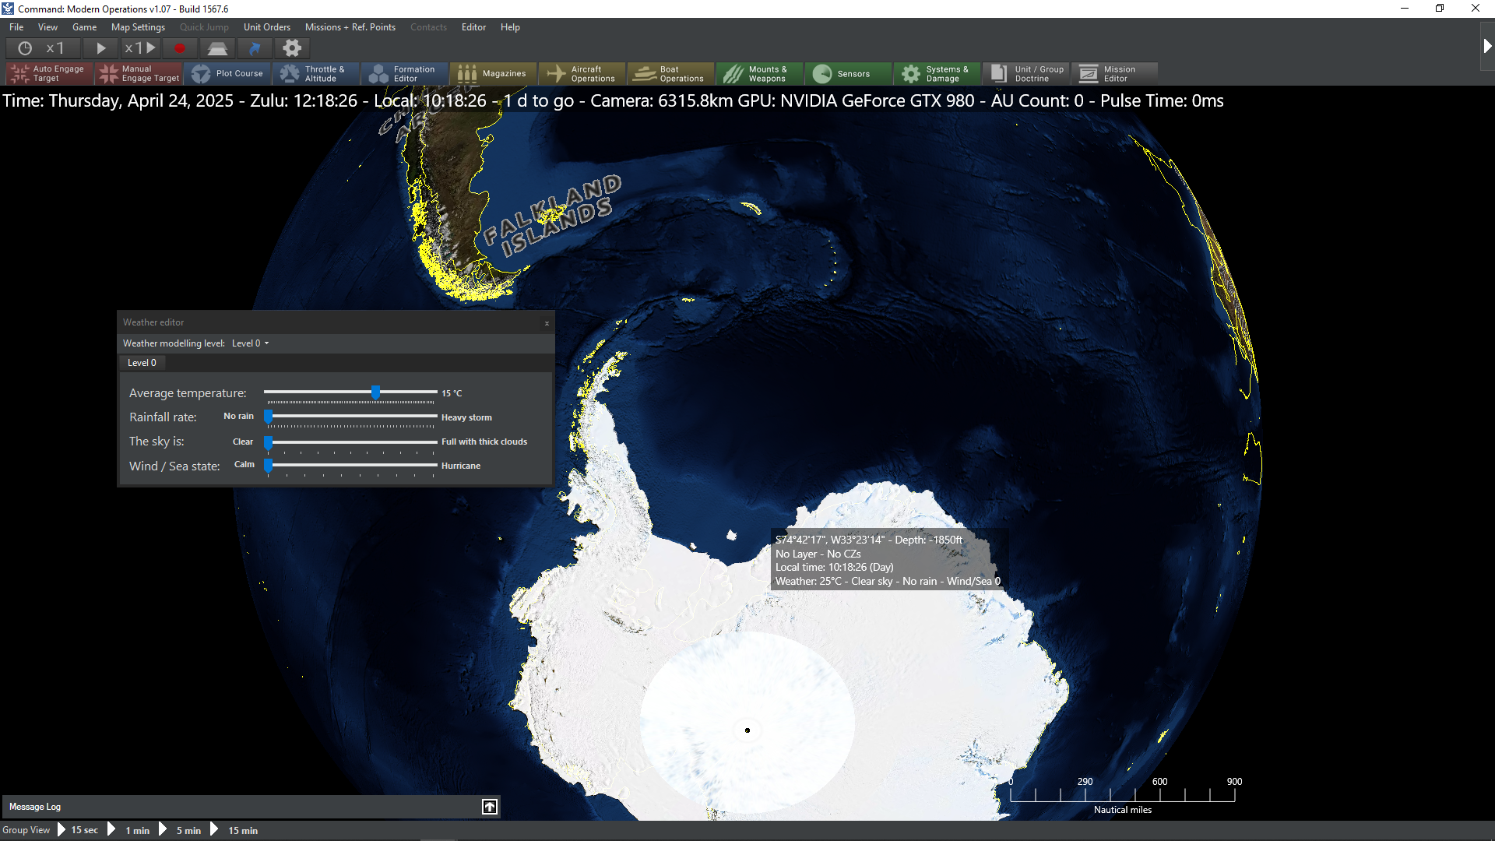Open the Sensors window
The width and height of the screenshot is (1495, 841).
849,73
